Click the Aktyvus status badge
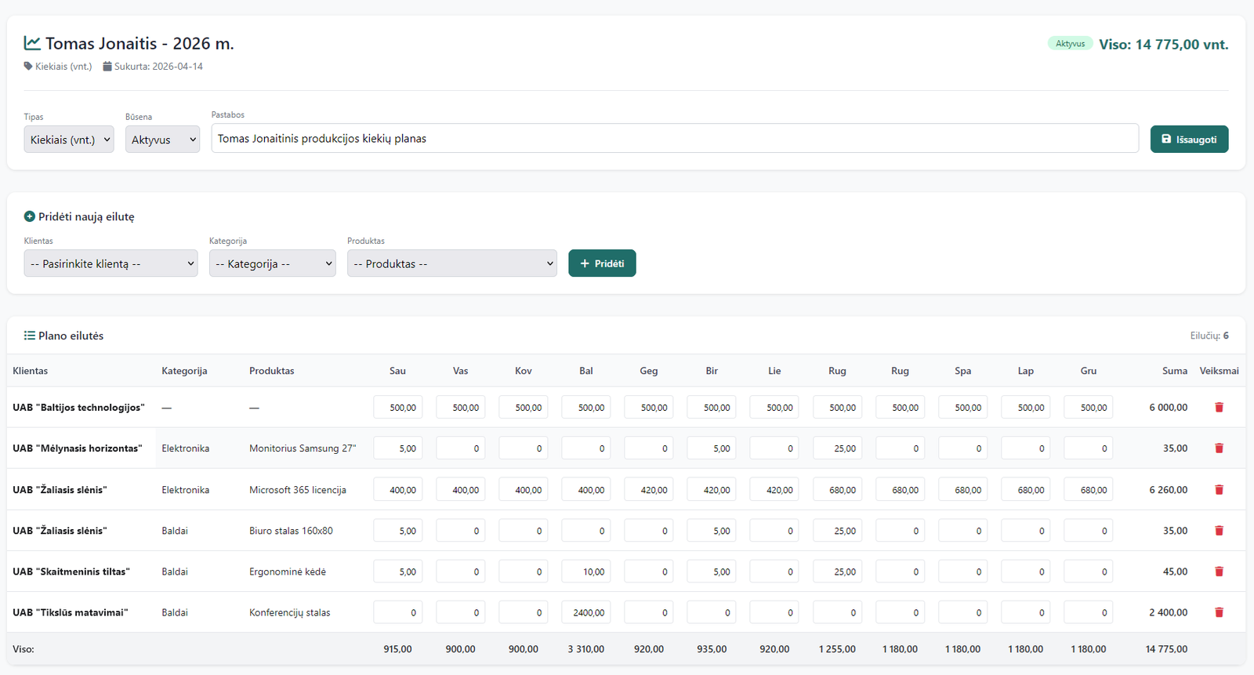The width and height of the screenshot is (1254, 675). click(1070, 44)
